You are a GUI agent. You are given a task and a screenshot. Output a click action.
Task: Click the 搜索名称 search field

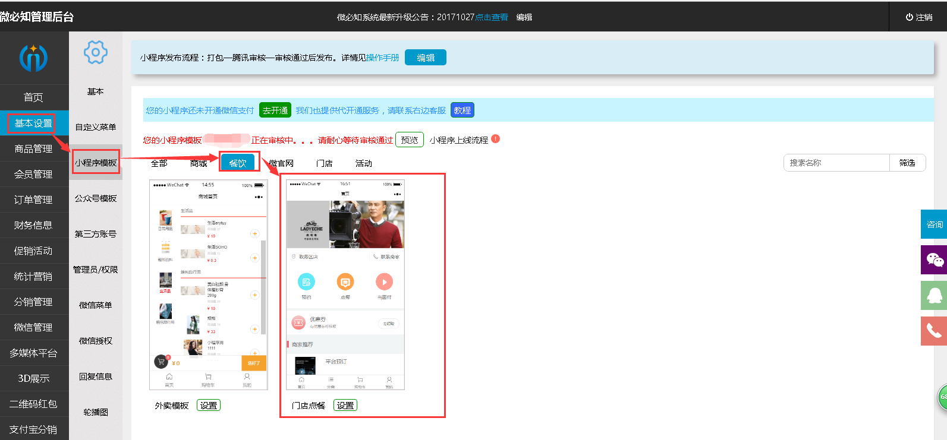point(836,163)
